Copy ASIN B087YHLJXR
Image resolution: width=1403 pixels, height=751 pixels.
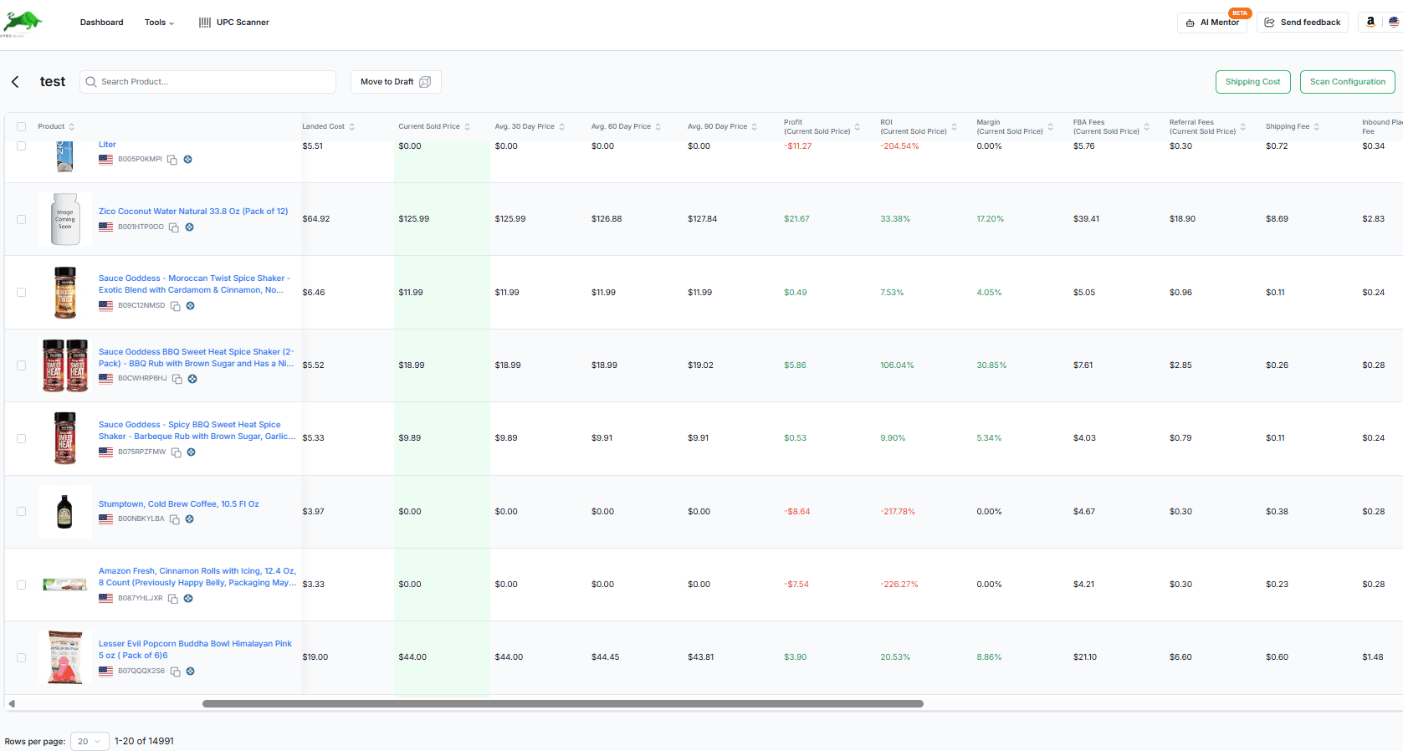point(173,599)
